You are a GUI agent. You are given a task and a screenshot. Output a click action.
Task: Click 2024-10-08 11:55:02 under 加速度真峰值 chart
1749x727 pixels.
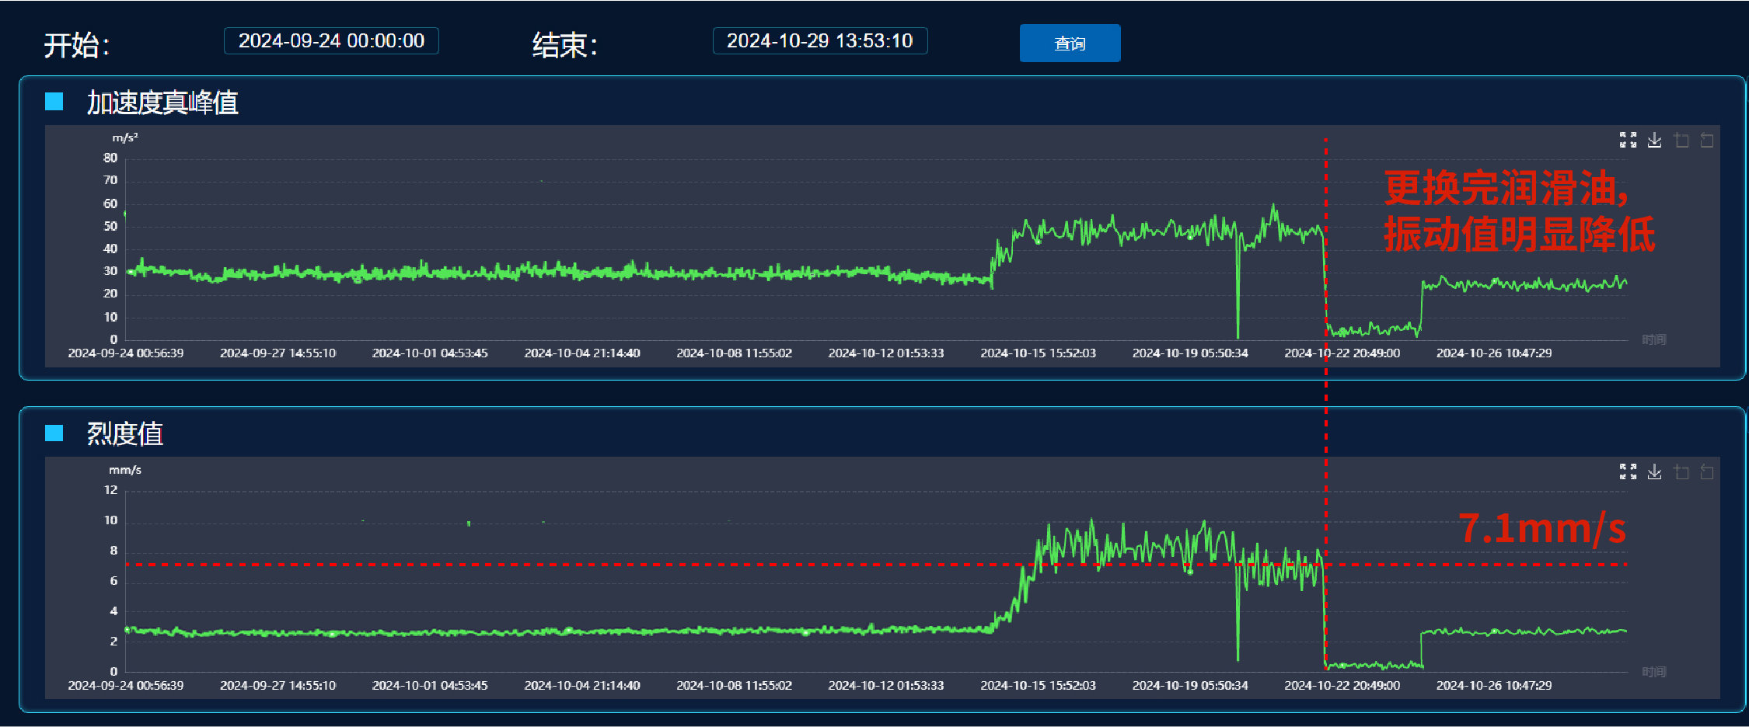coord(734,353)
